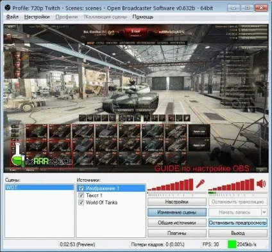Click the 0:02:53 (Preview) status text
The width and height of the screenshot is (272, 252).
click(78, 244)
